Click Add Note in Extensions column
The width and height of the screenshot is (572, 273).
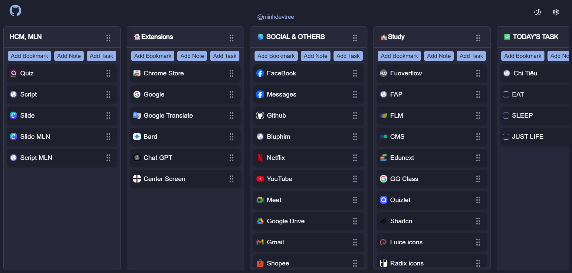[192, 56]
